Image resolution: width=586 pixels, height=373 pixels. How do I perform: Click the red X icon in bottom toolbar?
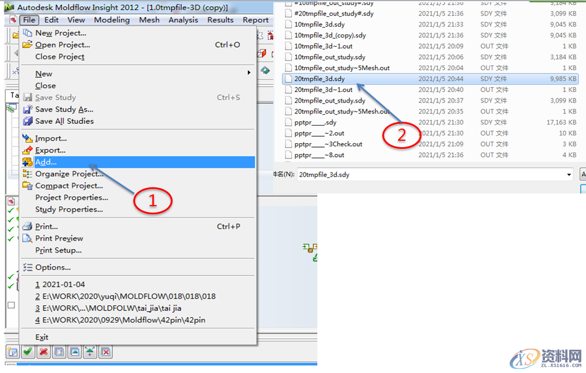(43, 352)
